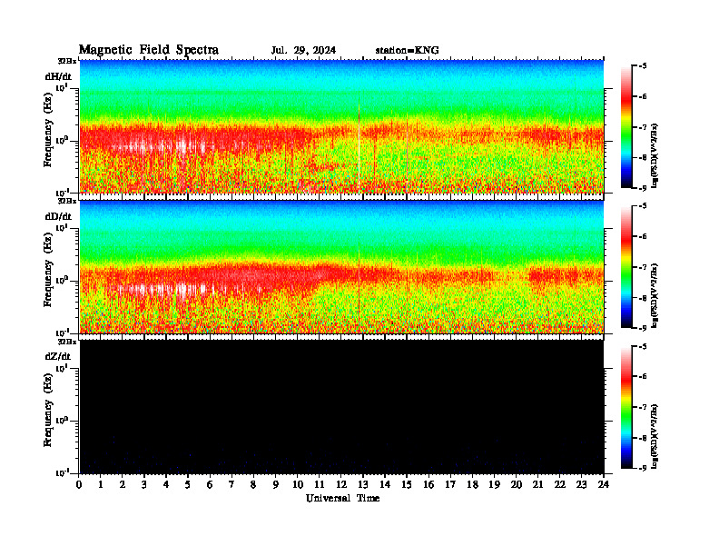Click hour tick label "24" on time axis

tap(604, 484)
